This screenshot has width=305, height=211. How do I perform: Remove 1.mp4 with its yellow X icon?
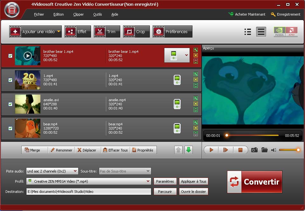(x=196, y=80)
